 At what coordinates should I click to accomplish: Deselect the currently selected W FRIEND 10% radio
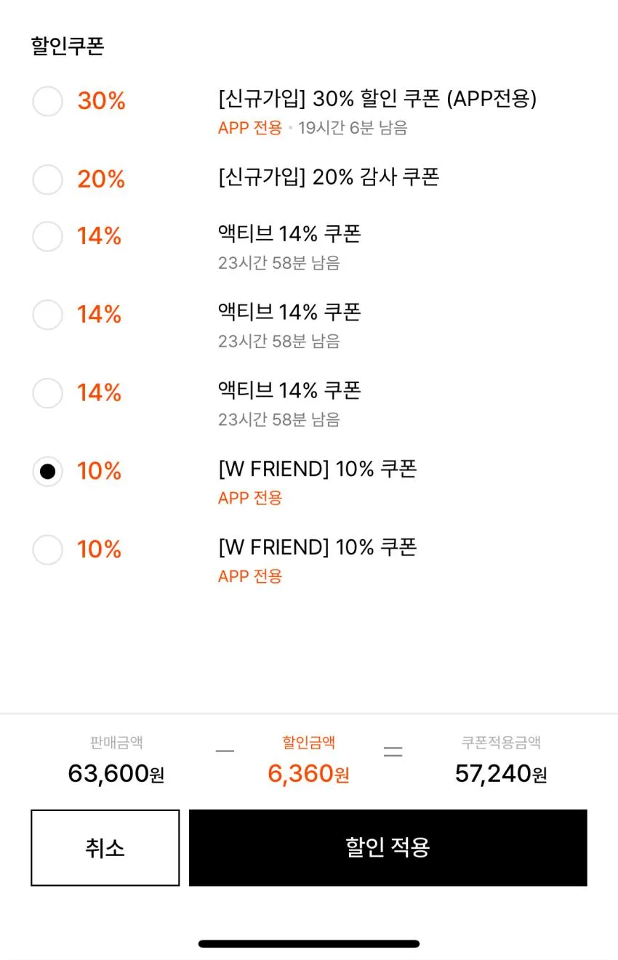[47, 472]
